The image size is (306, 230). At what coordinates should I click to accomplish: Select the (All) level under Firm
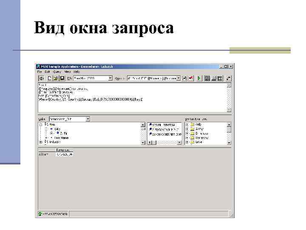coord(57,129)
